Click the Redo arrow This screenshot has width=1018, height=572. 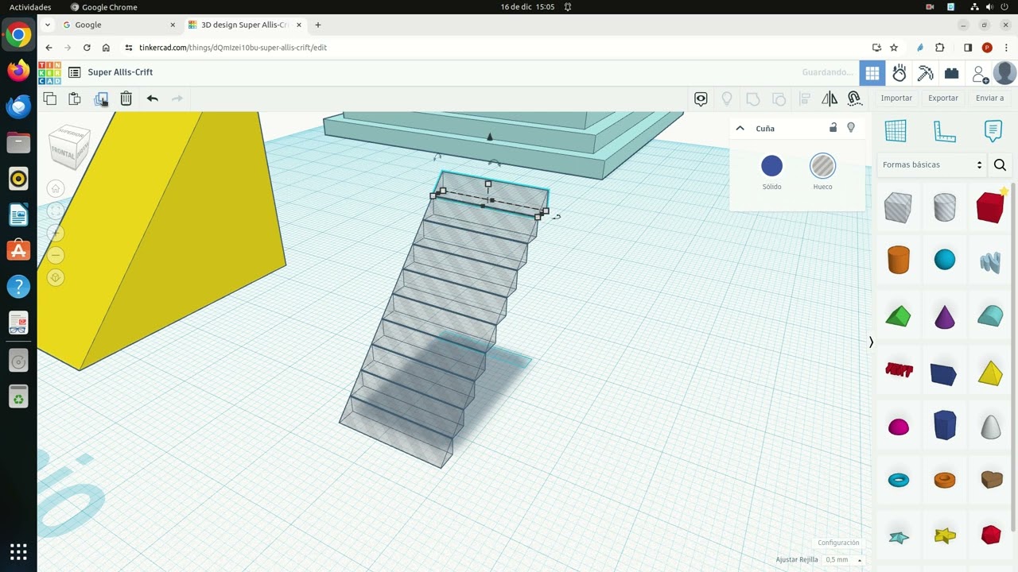click(177, 99)
